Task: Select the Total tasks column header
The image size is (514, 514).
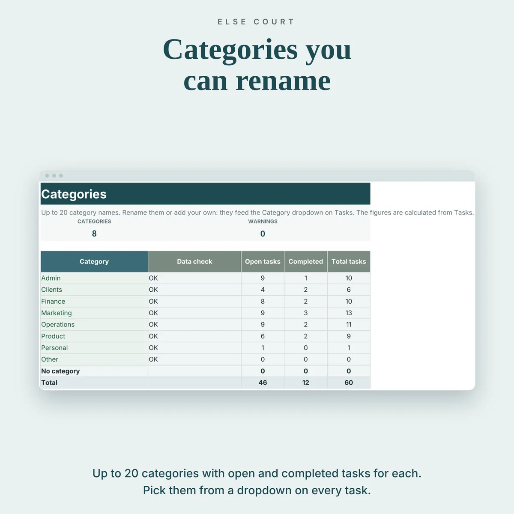Action: click(349, 262)
